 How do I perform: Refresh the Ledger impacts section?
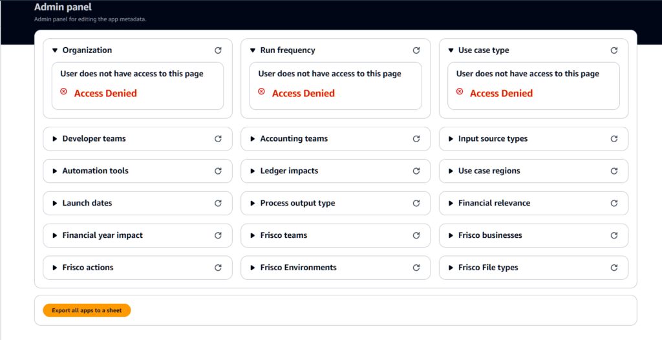pyautogui.click(x=416, y=171)
